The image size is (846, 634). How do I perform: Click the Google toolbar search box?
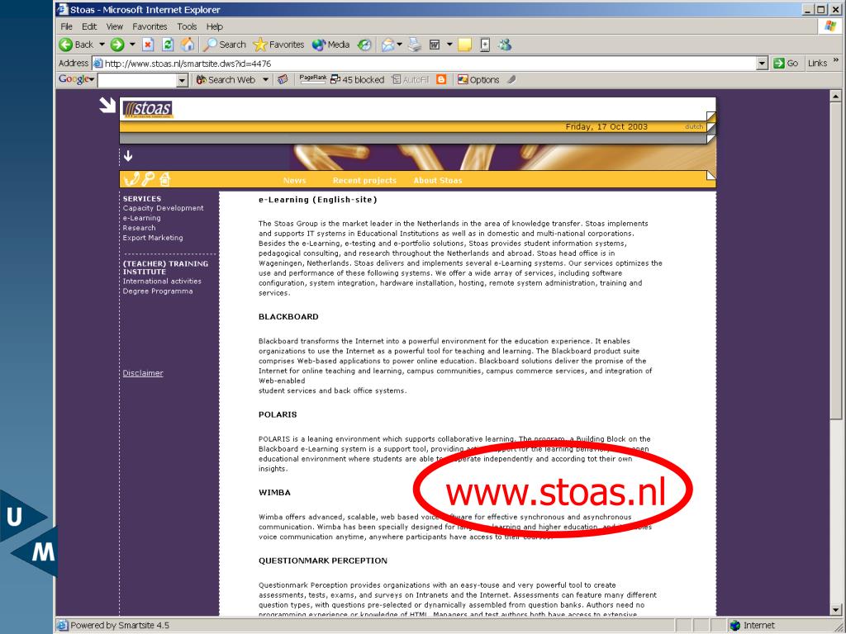(x=138, y=80)
